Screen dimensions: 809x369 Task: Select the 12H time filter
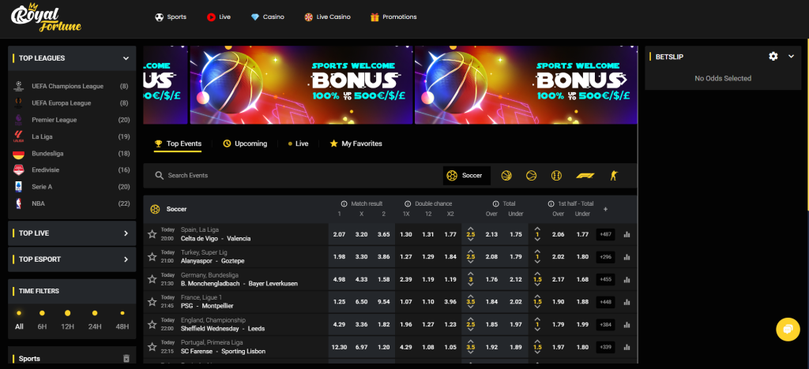(68, 326)
